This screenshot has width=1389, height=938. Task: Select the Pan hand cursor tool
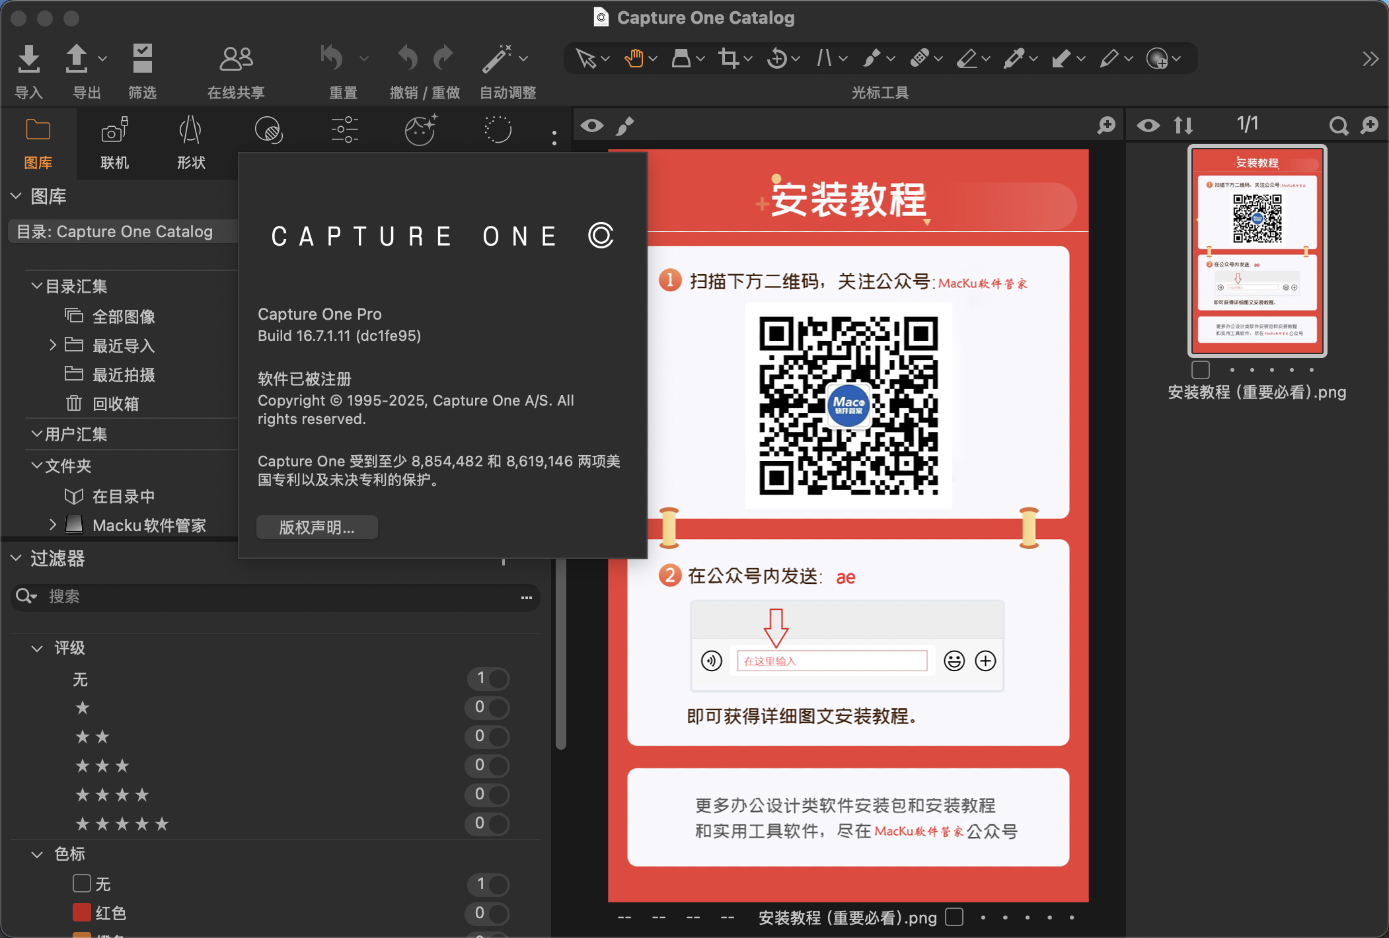pyautogui.click(x=634, y=59)
